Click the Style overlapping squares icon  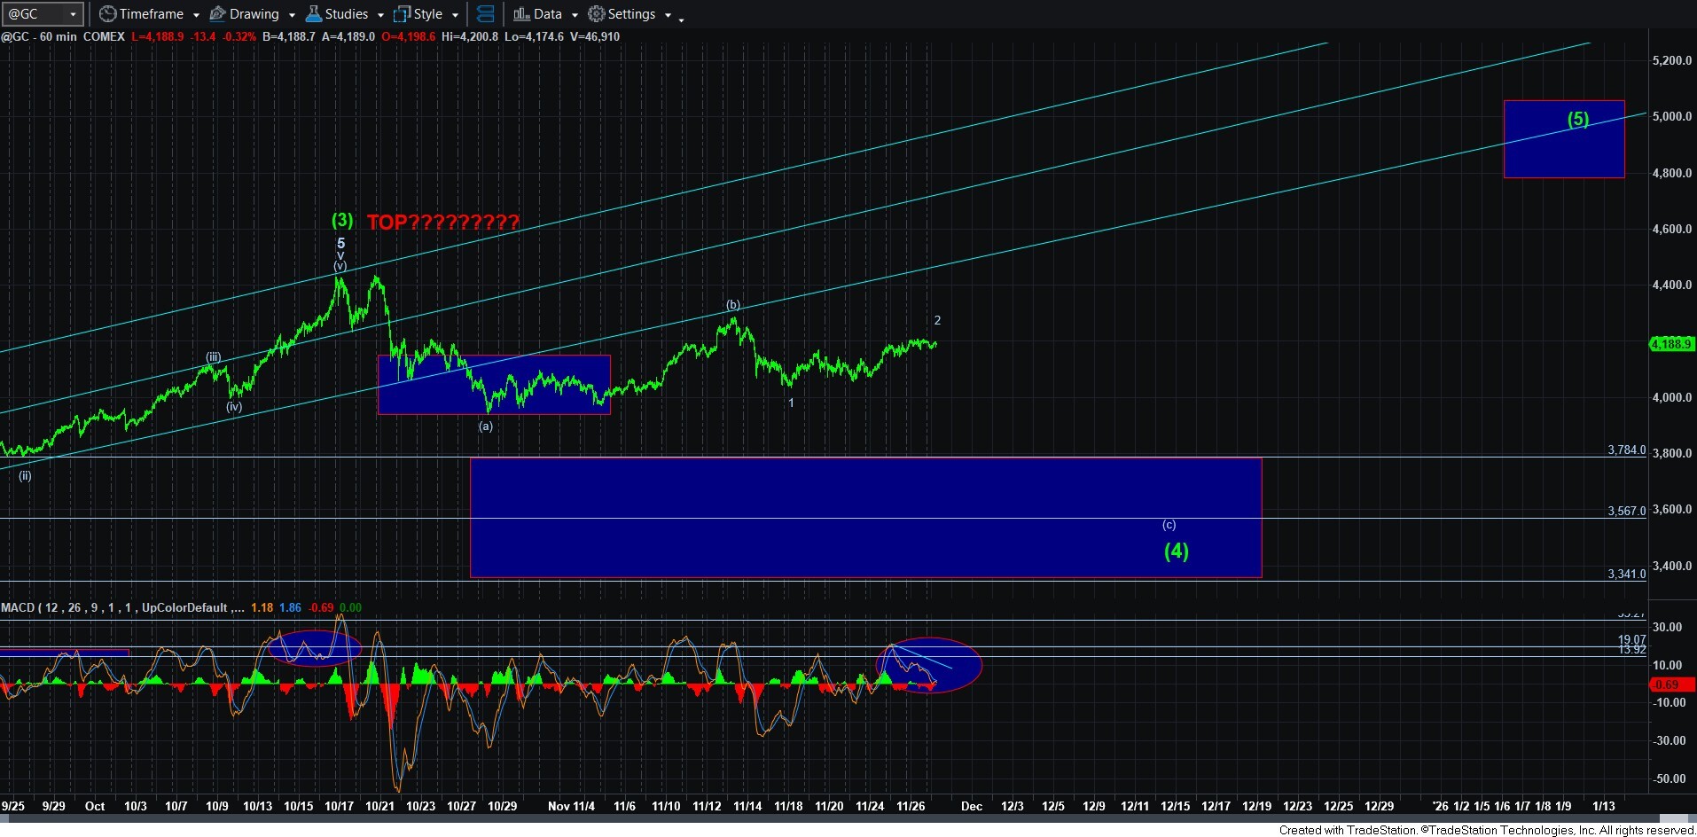coord(402,14)
